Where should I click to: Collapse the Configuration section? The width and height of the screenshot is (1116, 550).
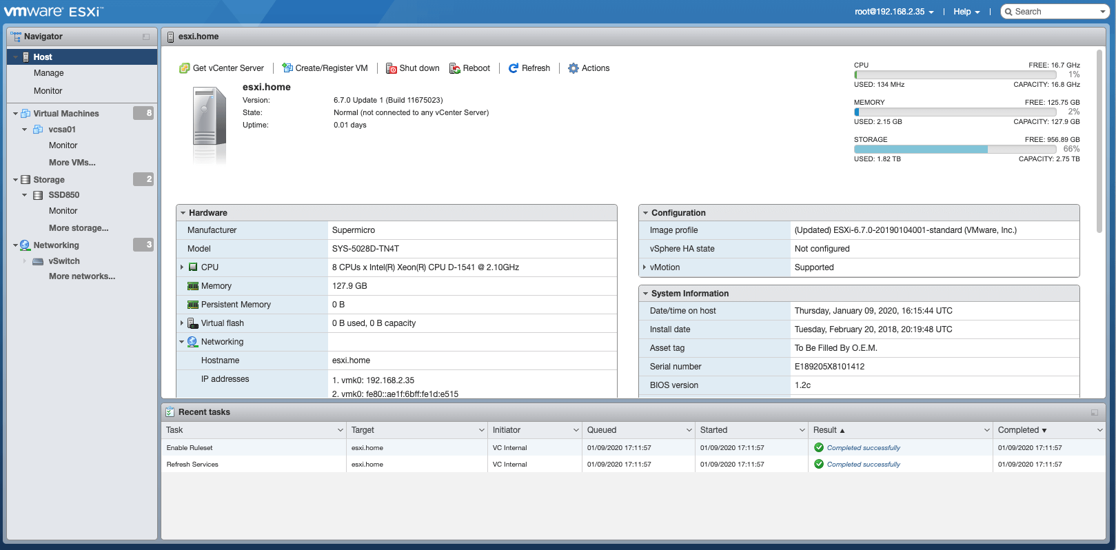[x=645, y=213]
